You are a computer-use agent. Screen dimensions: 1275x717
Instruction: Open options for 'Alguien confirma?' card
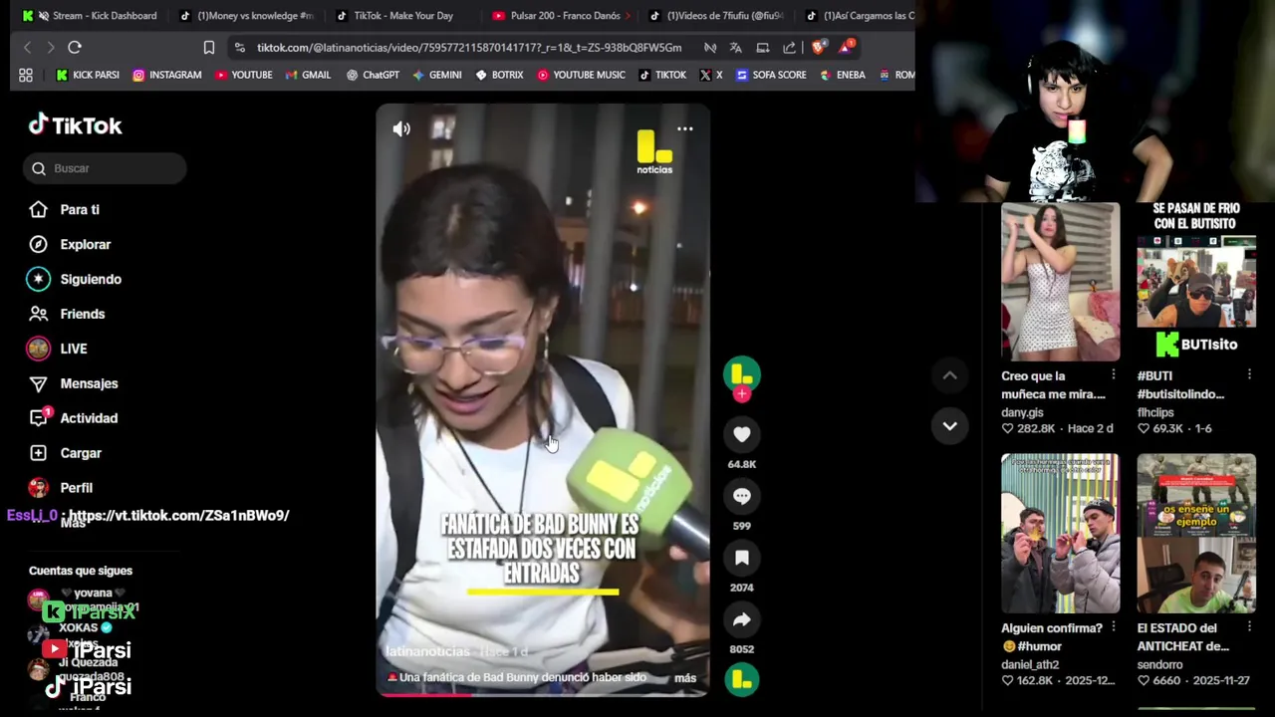(x=1114, y=627)
